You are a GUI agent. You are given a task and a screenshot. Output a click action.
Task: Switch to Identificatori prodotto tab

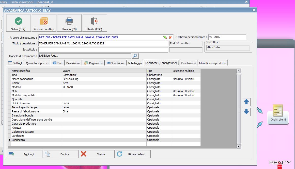point(213,63)
